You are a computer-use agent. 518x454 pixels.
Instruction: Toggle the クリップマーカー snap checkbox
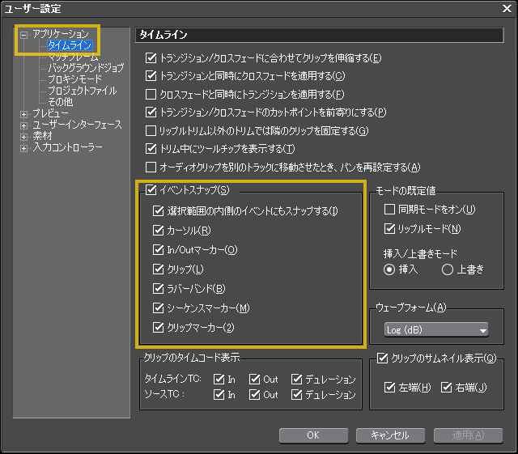[159, 328]
